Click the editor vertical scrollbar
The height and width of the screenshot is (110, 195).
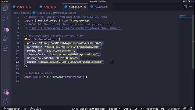[193, 42]
